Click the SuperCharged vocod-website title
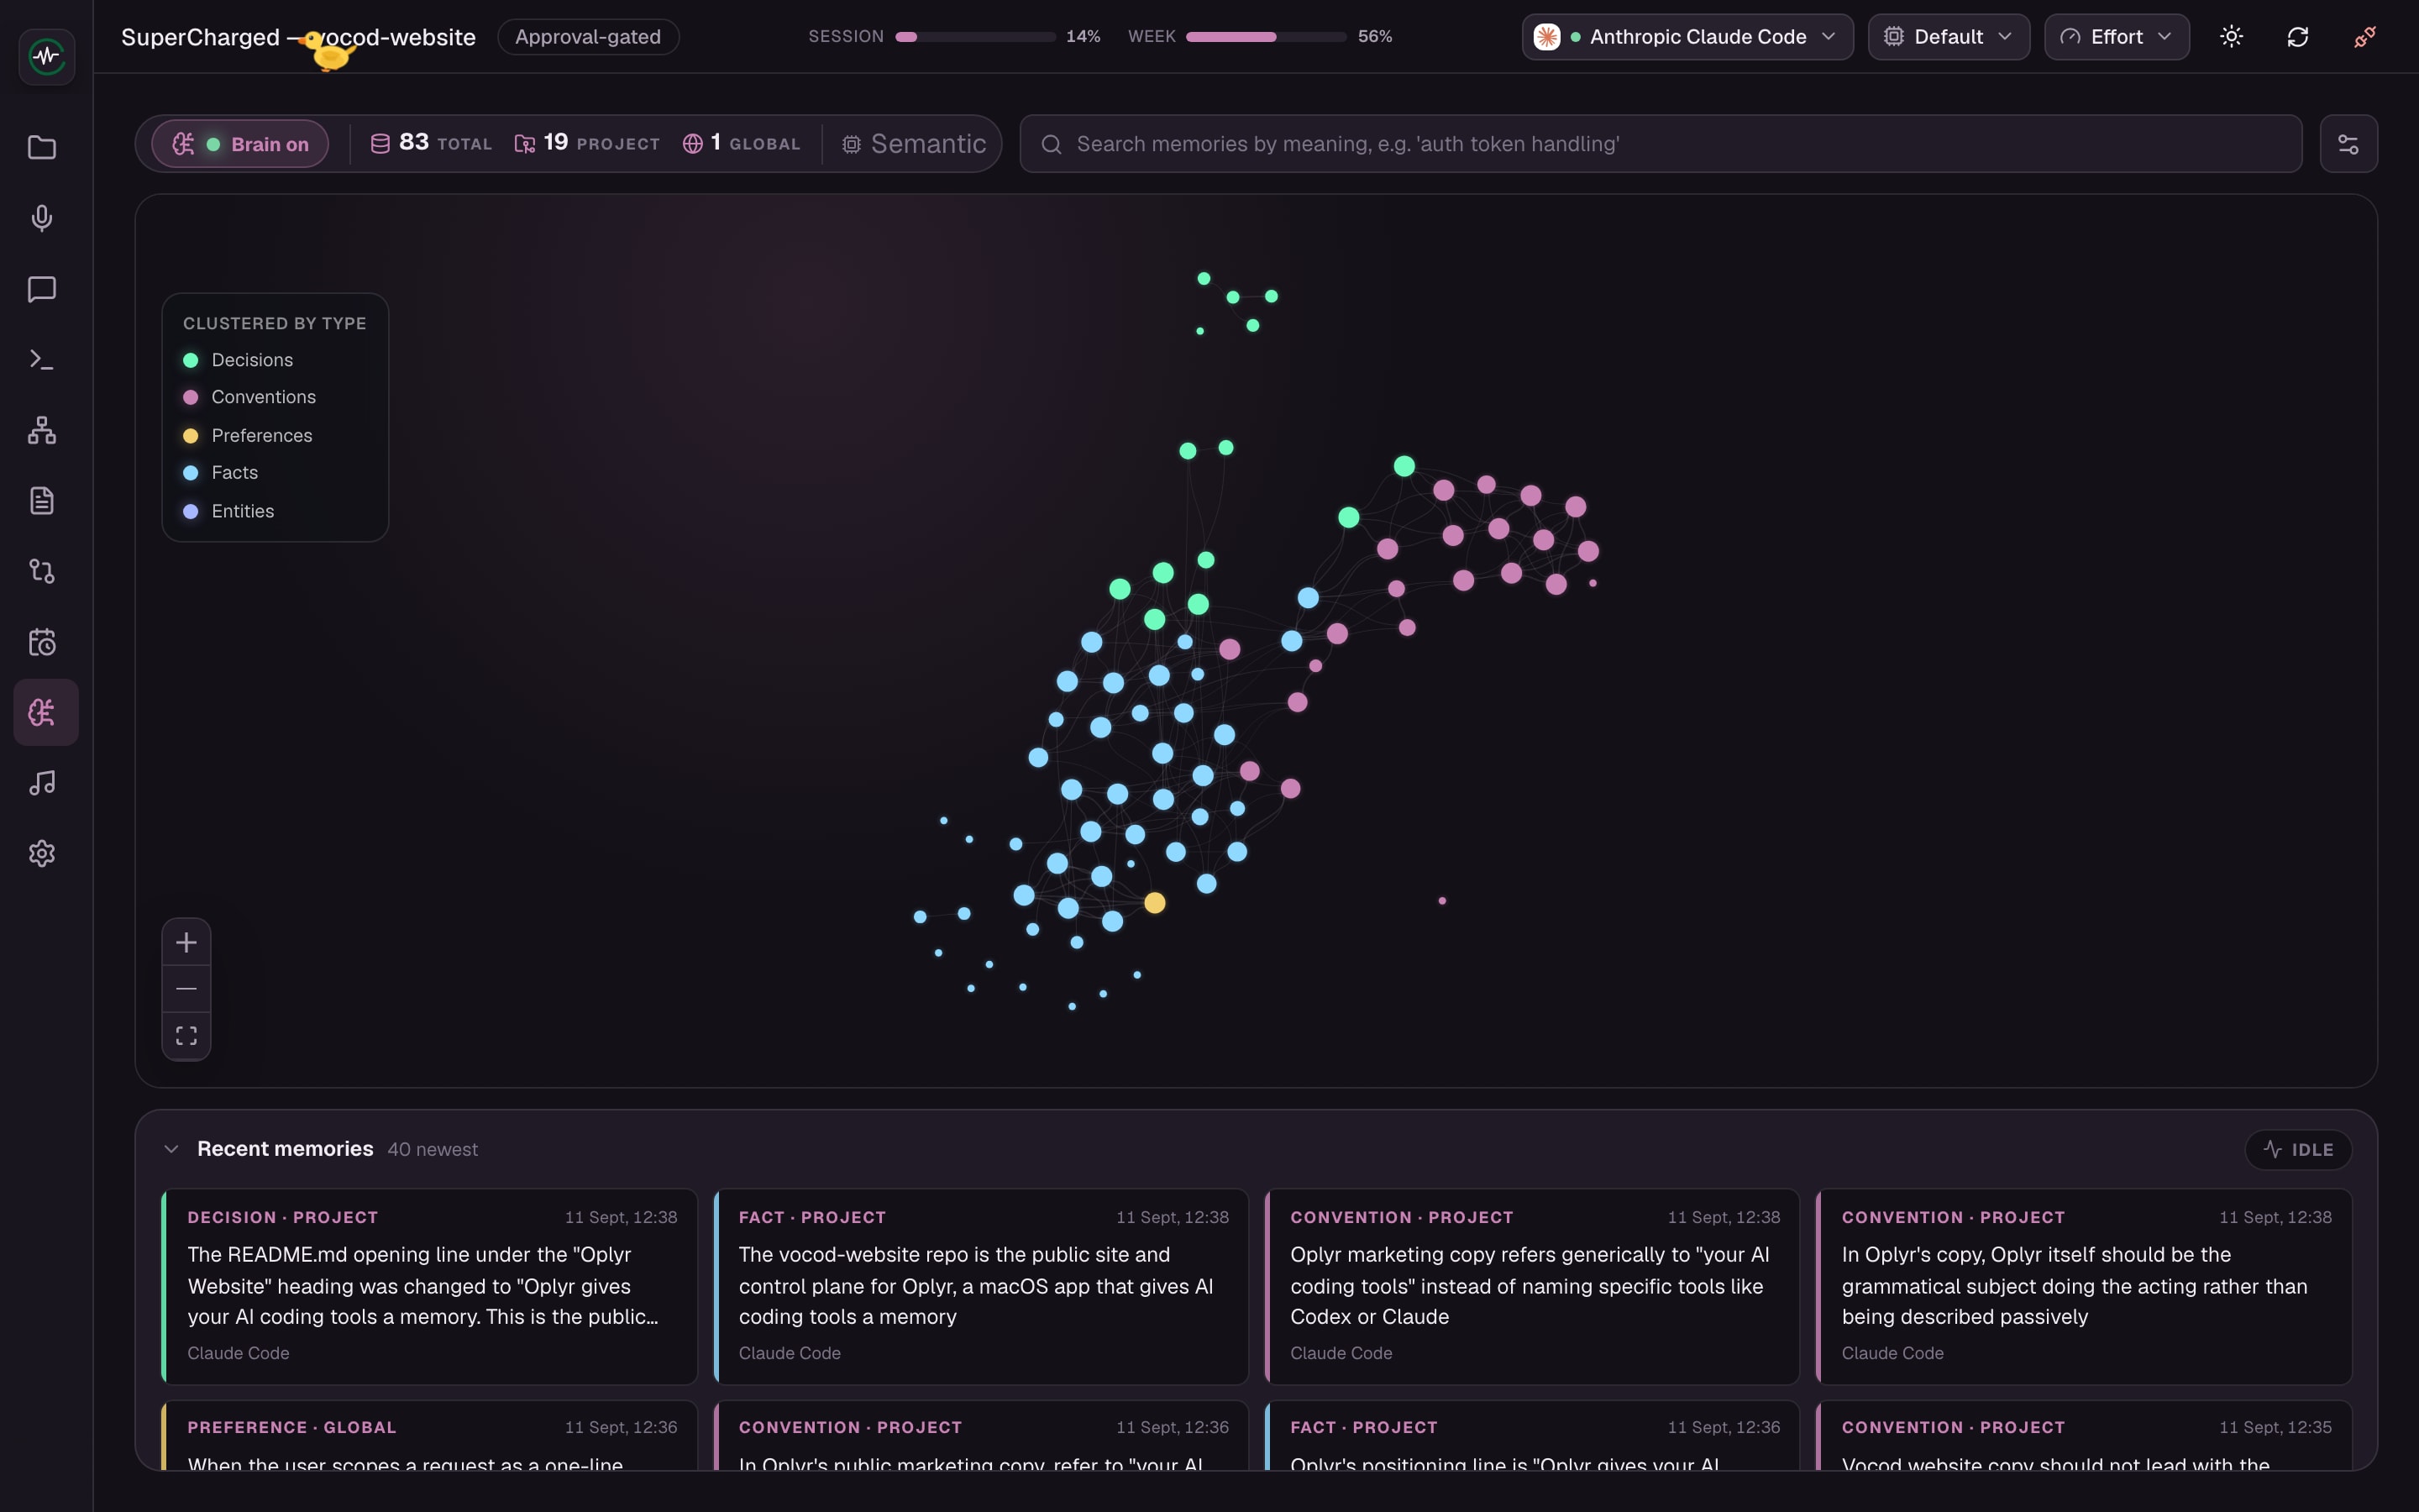 coord(298,37)
